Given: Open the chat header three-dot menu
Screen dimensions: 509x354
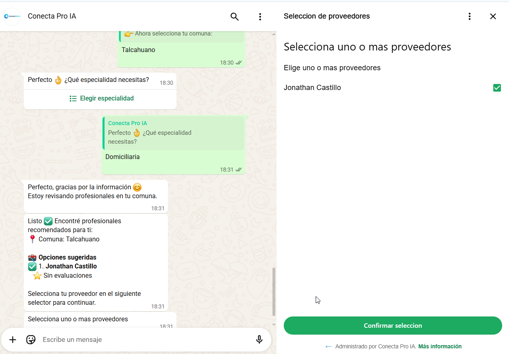Looking at the screenshot, I should pos(260,17).
